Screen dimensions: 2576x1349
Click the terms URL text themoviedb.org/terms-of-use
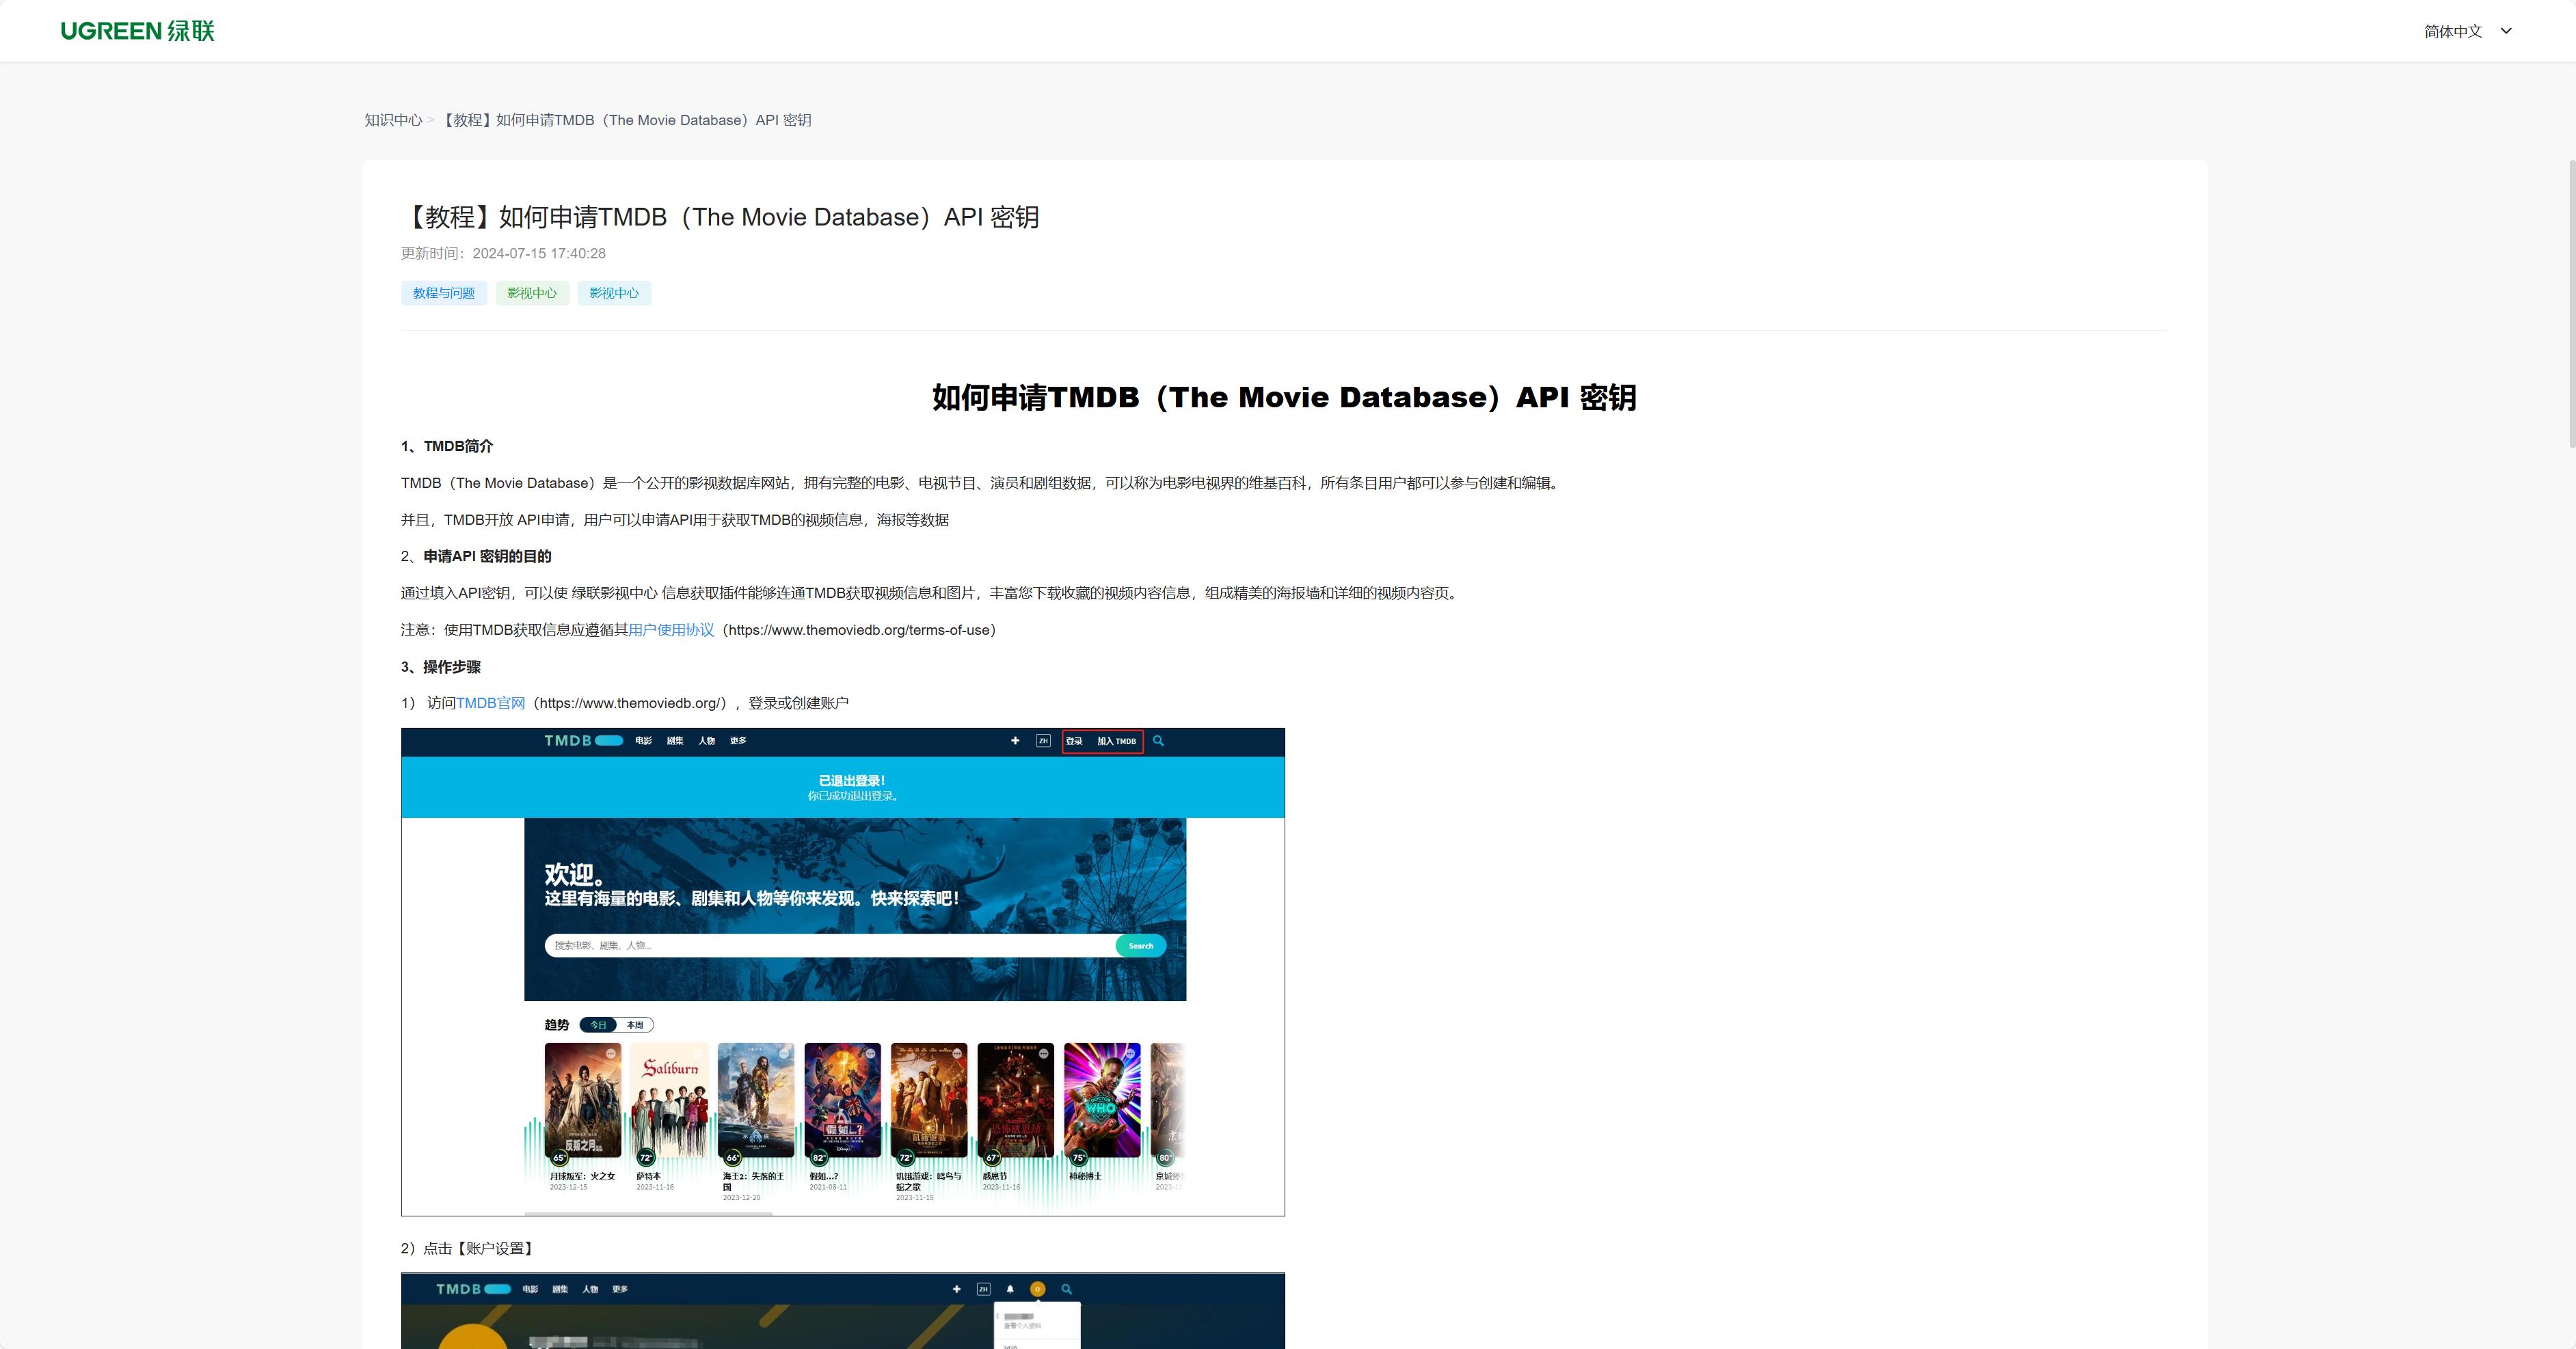tap(859, 629)
